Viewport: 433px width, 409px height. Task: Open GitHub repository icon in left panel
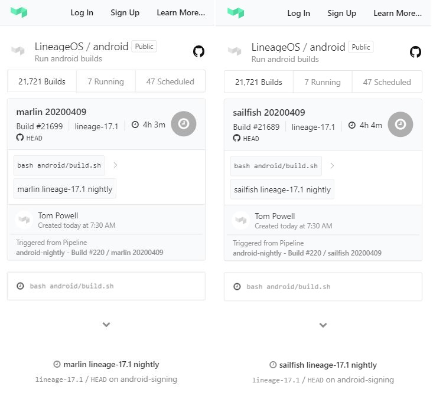point(198,51)
